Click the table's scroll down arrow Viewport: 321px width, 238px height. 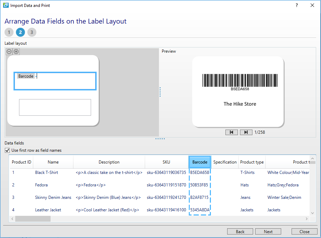click(312, 213)
